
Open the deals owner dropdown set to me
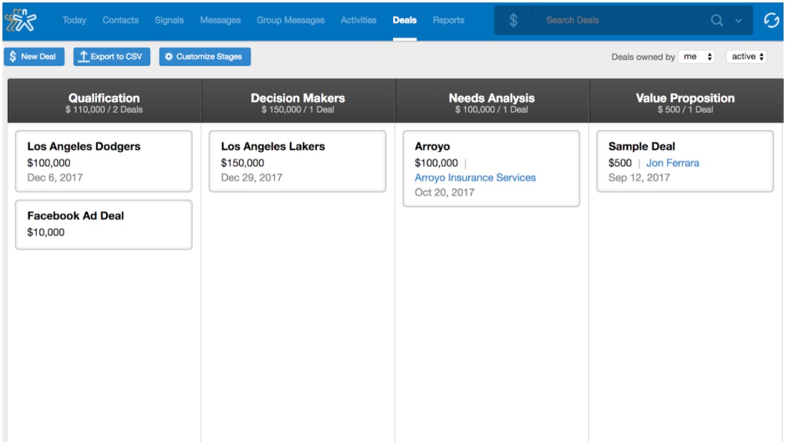[698, 56]
